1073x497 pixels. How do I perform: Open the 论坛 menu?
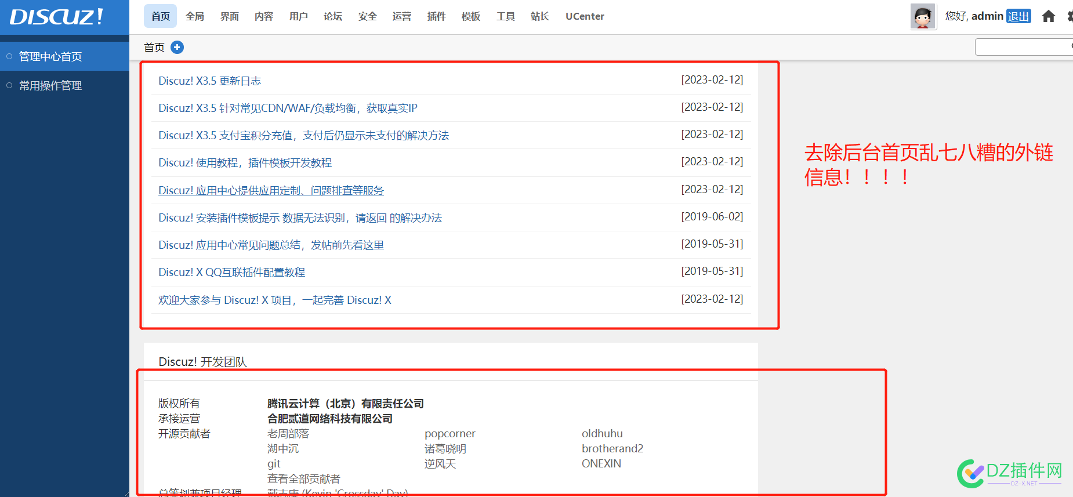pyautogui.click(x=333, y=16)
